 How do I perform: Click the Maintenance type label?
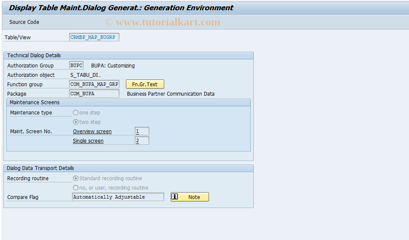click(x=31, y=113)
